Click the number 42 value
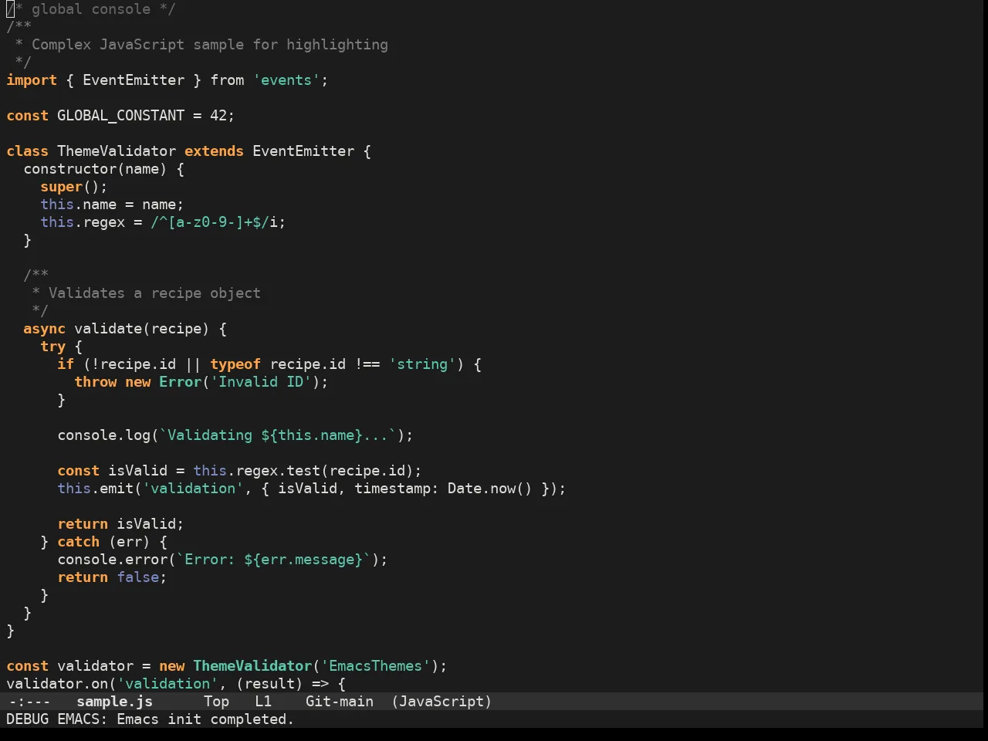988x741 pixels. point(218,116)
